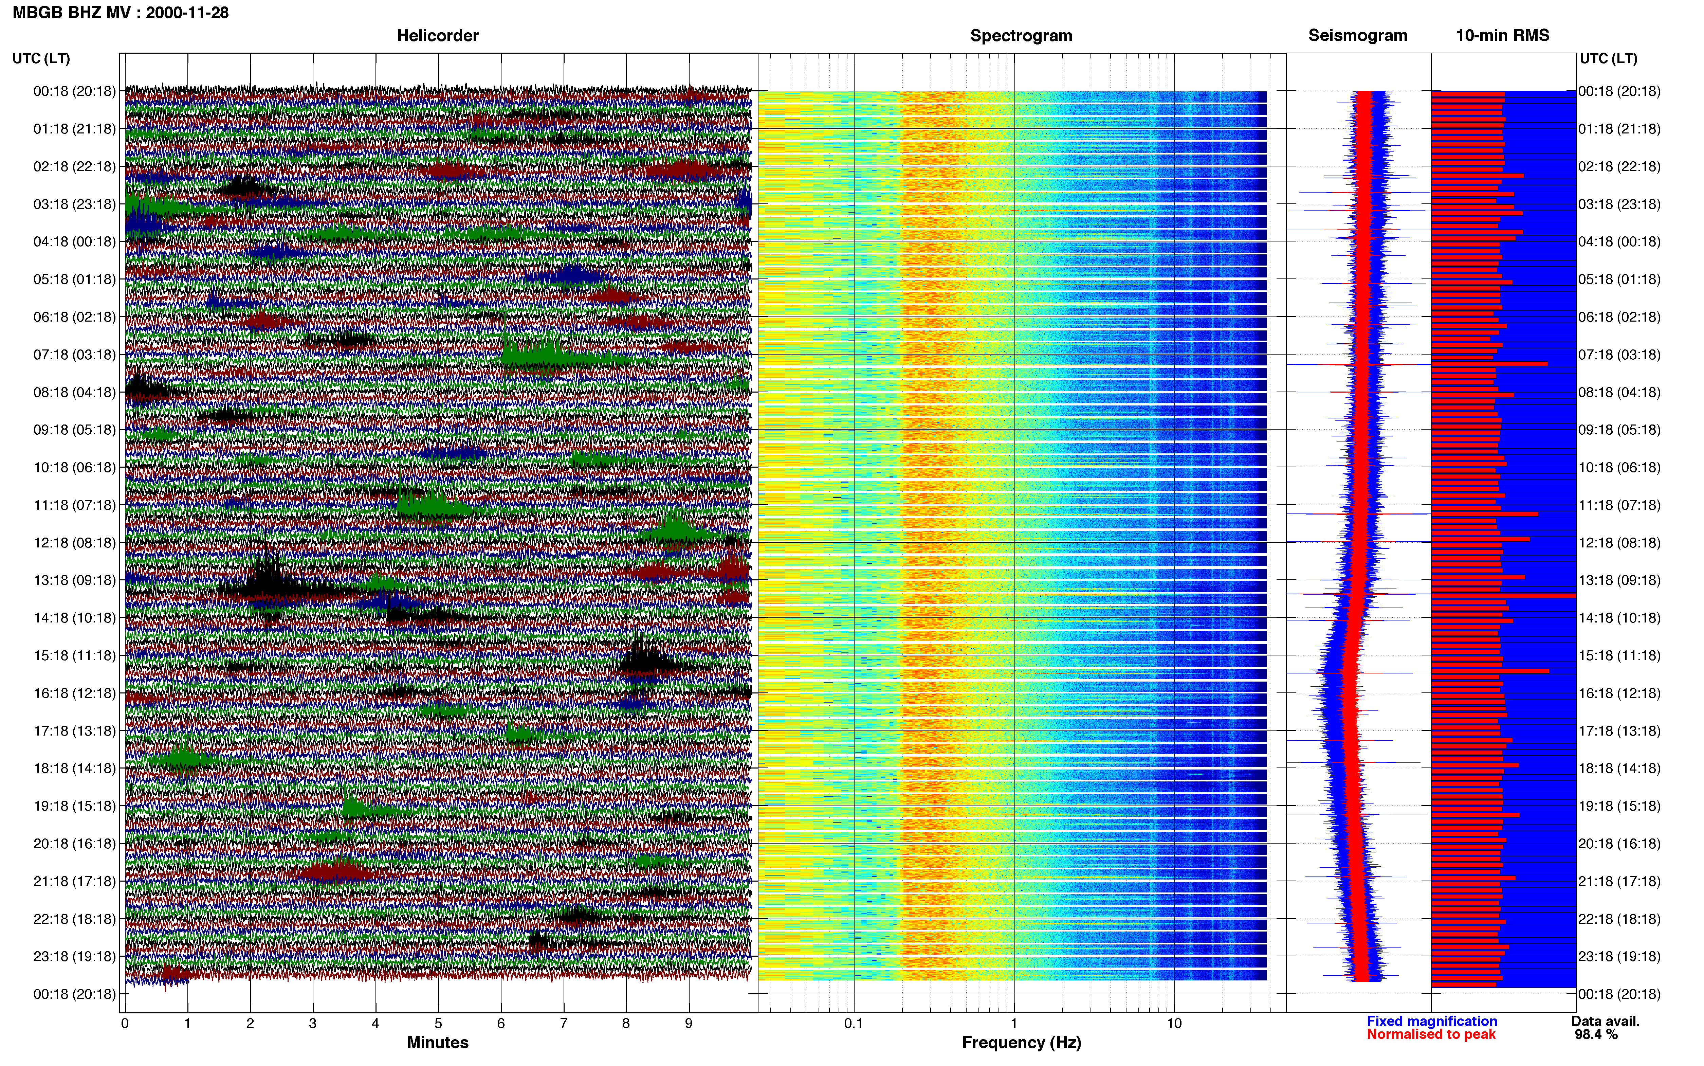Click the "7" tick on the Minutes axis
Screen dimensions: 1704x1066
[x=564, y=1023]
